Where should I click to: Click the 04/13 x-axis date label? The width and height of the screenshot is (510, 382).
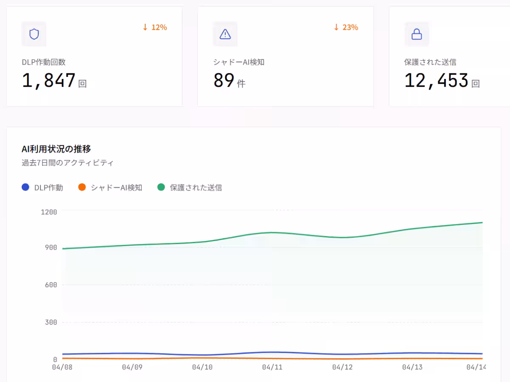tap(412, 367)
